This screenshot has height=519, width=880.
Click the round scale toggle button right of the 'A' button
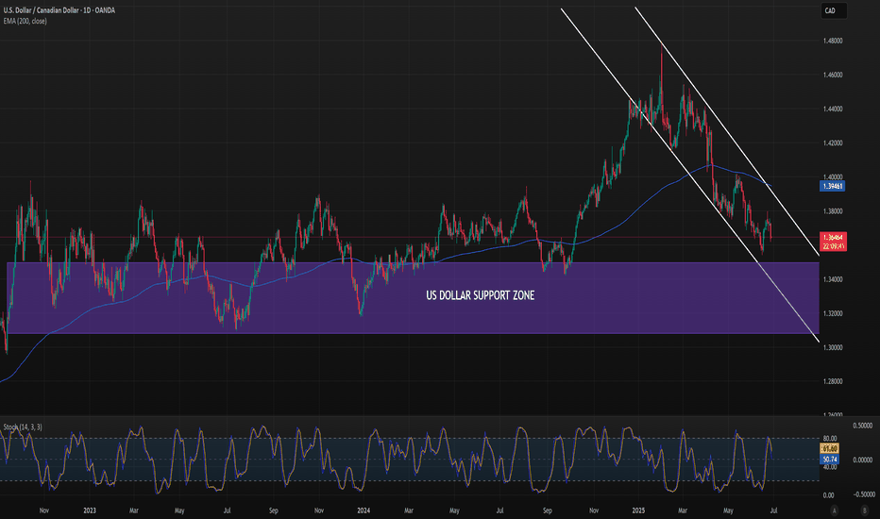(864, 510)
